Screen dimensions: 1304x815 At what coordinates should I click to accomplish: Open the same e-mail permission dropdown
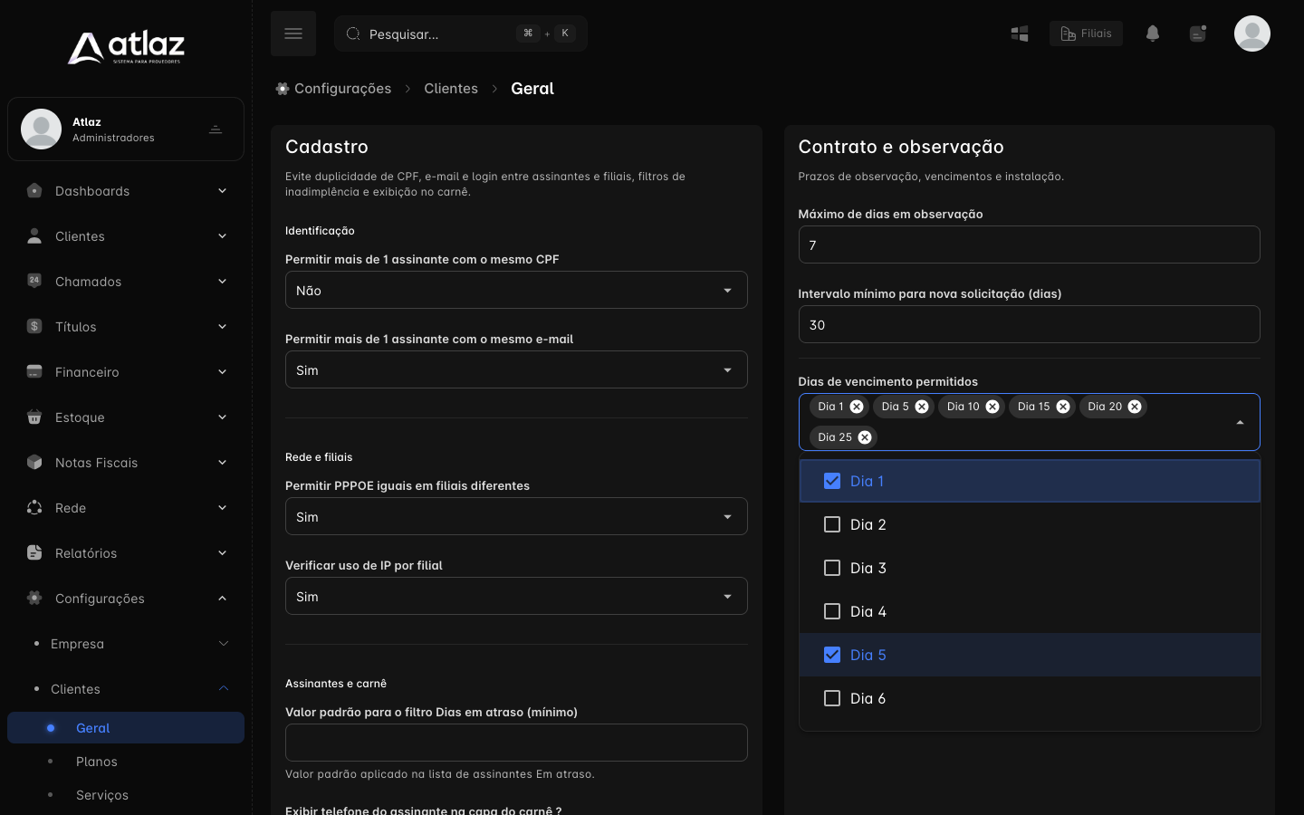[516, 369]
